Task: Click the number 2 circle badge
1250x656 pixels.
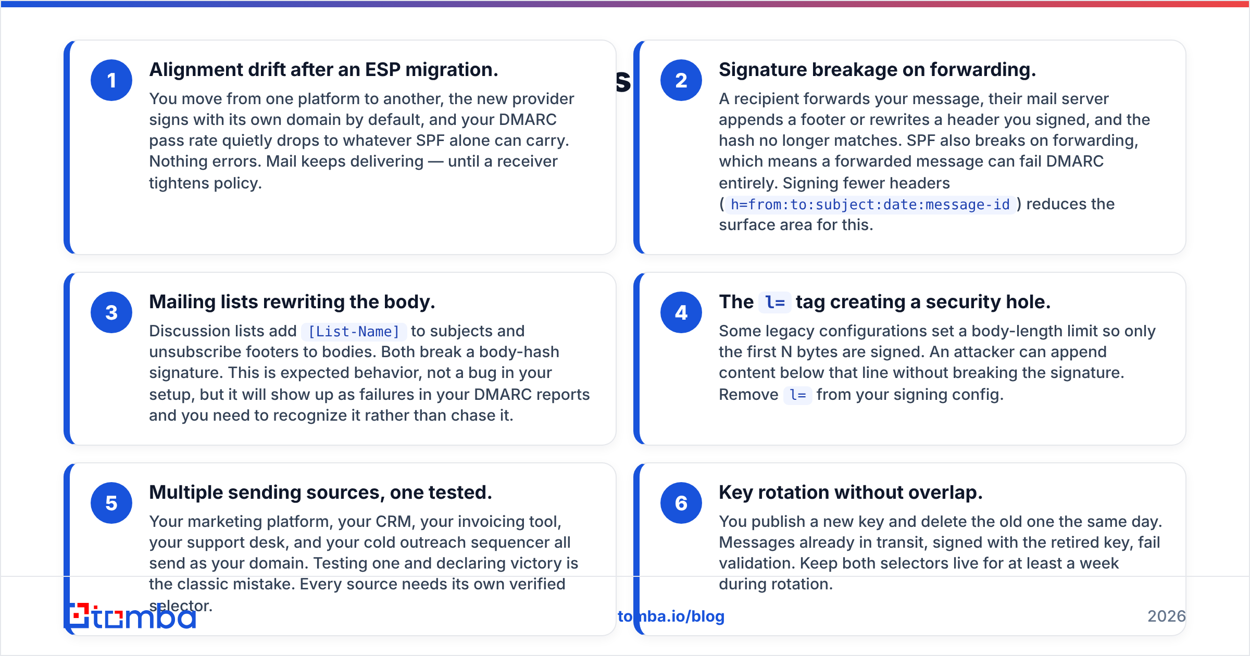Action: click(681, 80)
